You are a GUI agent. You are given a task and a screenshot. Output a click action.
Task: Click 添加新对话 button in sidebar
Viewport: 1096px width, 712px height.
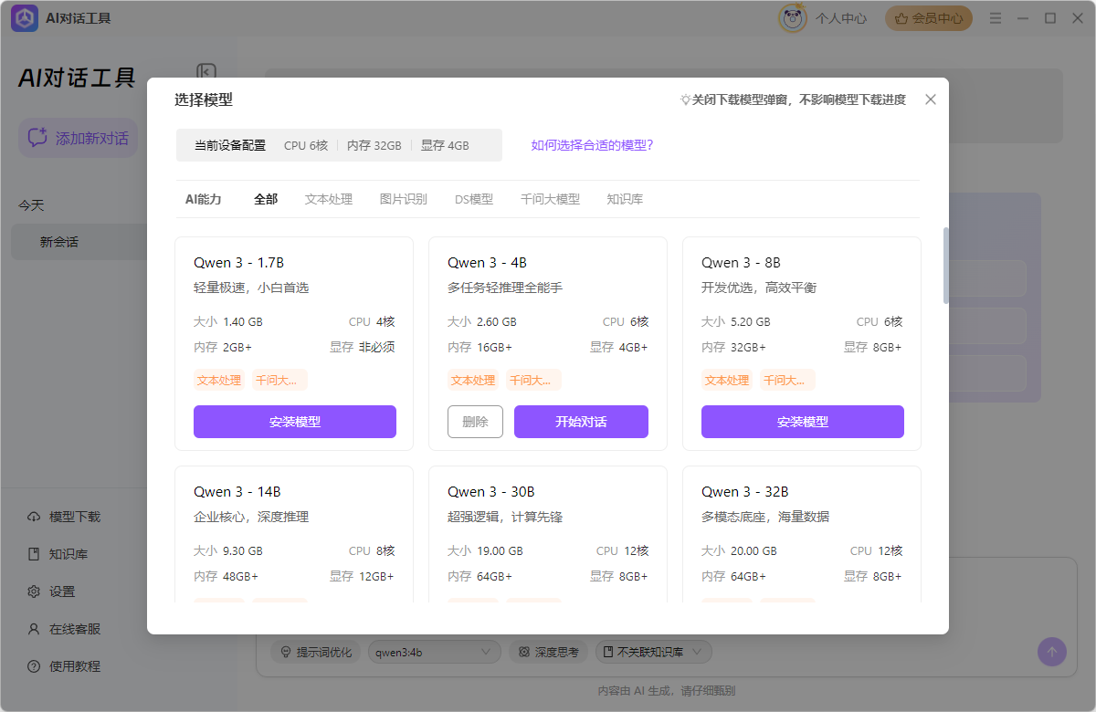tap(79, 138)
